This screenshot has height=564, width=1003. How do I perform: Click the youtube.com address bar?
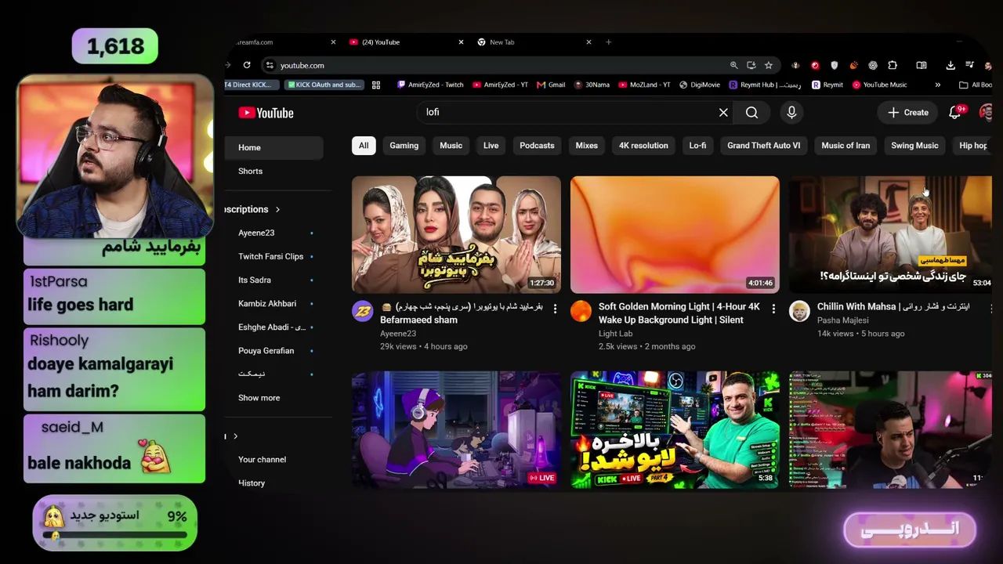click(501, 65)
